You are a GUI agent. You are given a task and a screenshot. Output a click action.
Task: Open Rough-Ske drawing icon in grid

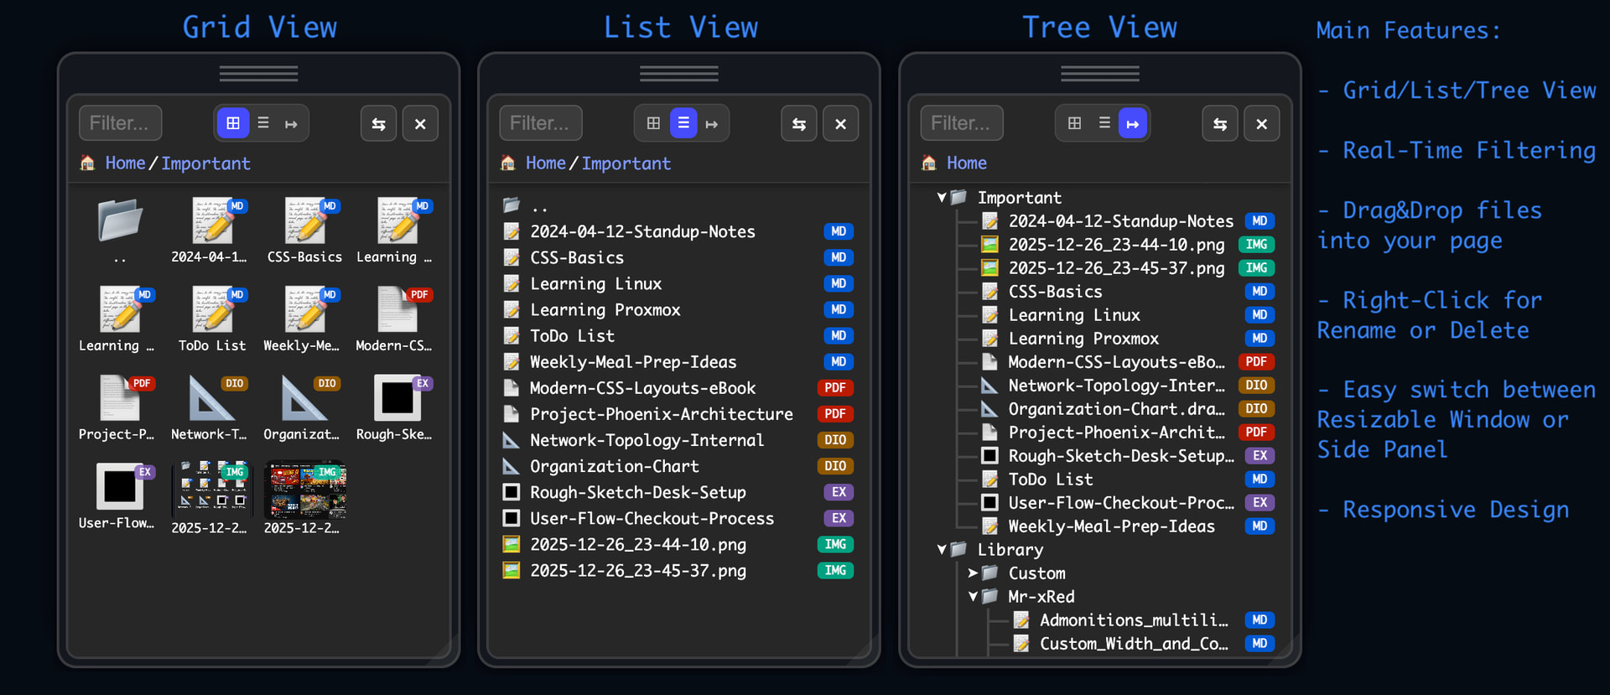pos(397,399)
